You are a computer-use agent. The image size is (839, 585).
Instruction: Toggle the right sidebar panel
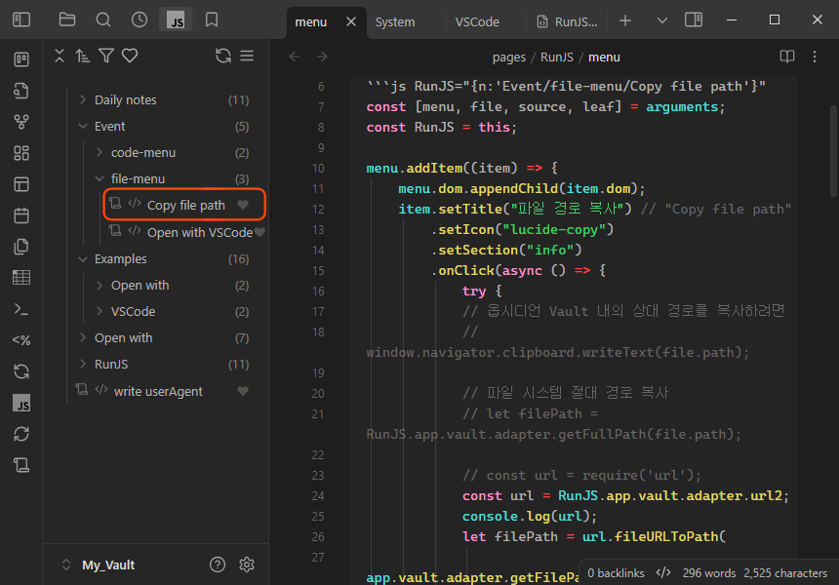[x=694, y=20]
